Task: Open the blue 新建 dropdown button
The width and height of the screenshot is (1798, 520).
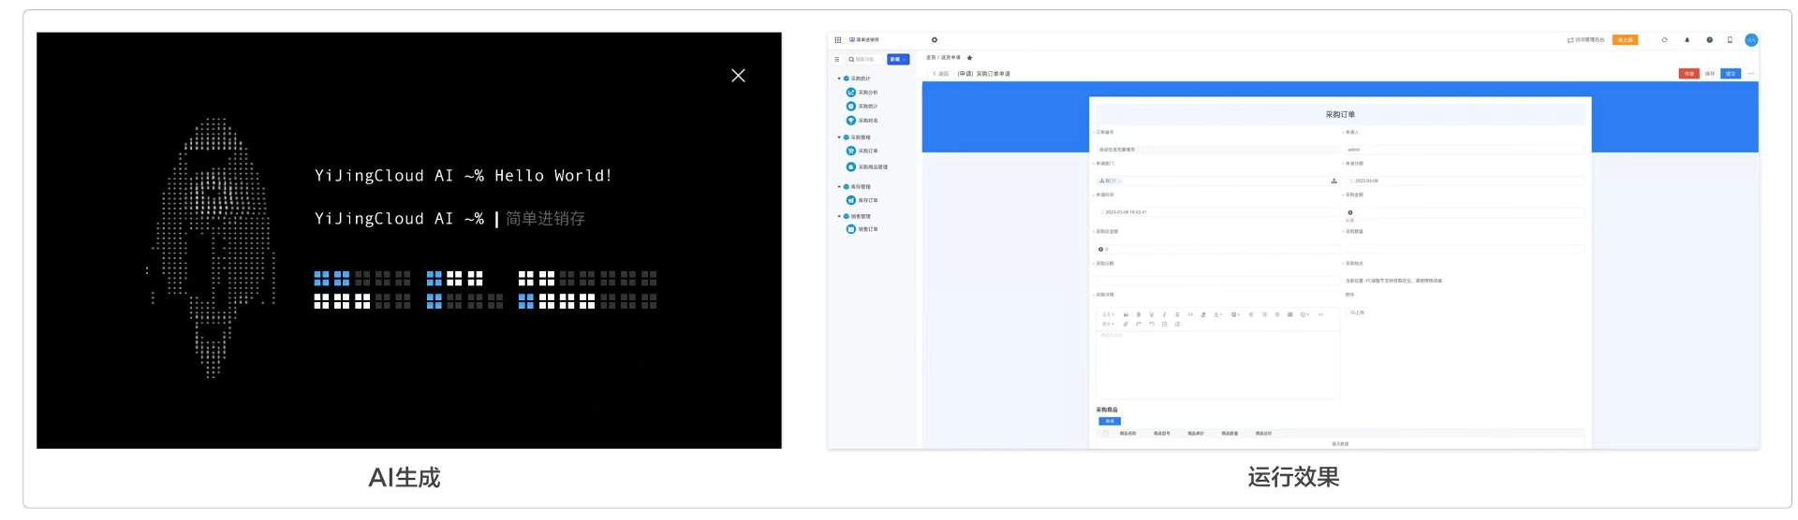Action: pyautogui.click(x=898, y=59)
